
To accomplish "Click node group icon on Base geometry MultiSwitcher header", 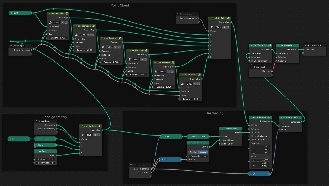I will (100, 126).
